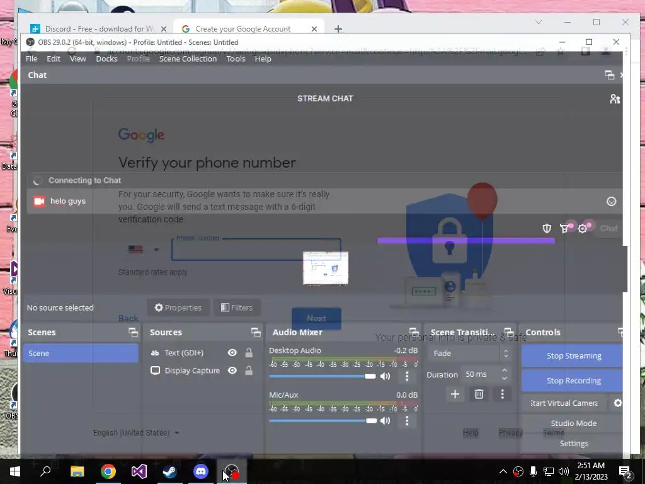Open the Fade transition dropdown
645x484 pixels.
(x=470, y=353)
